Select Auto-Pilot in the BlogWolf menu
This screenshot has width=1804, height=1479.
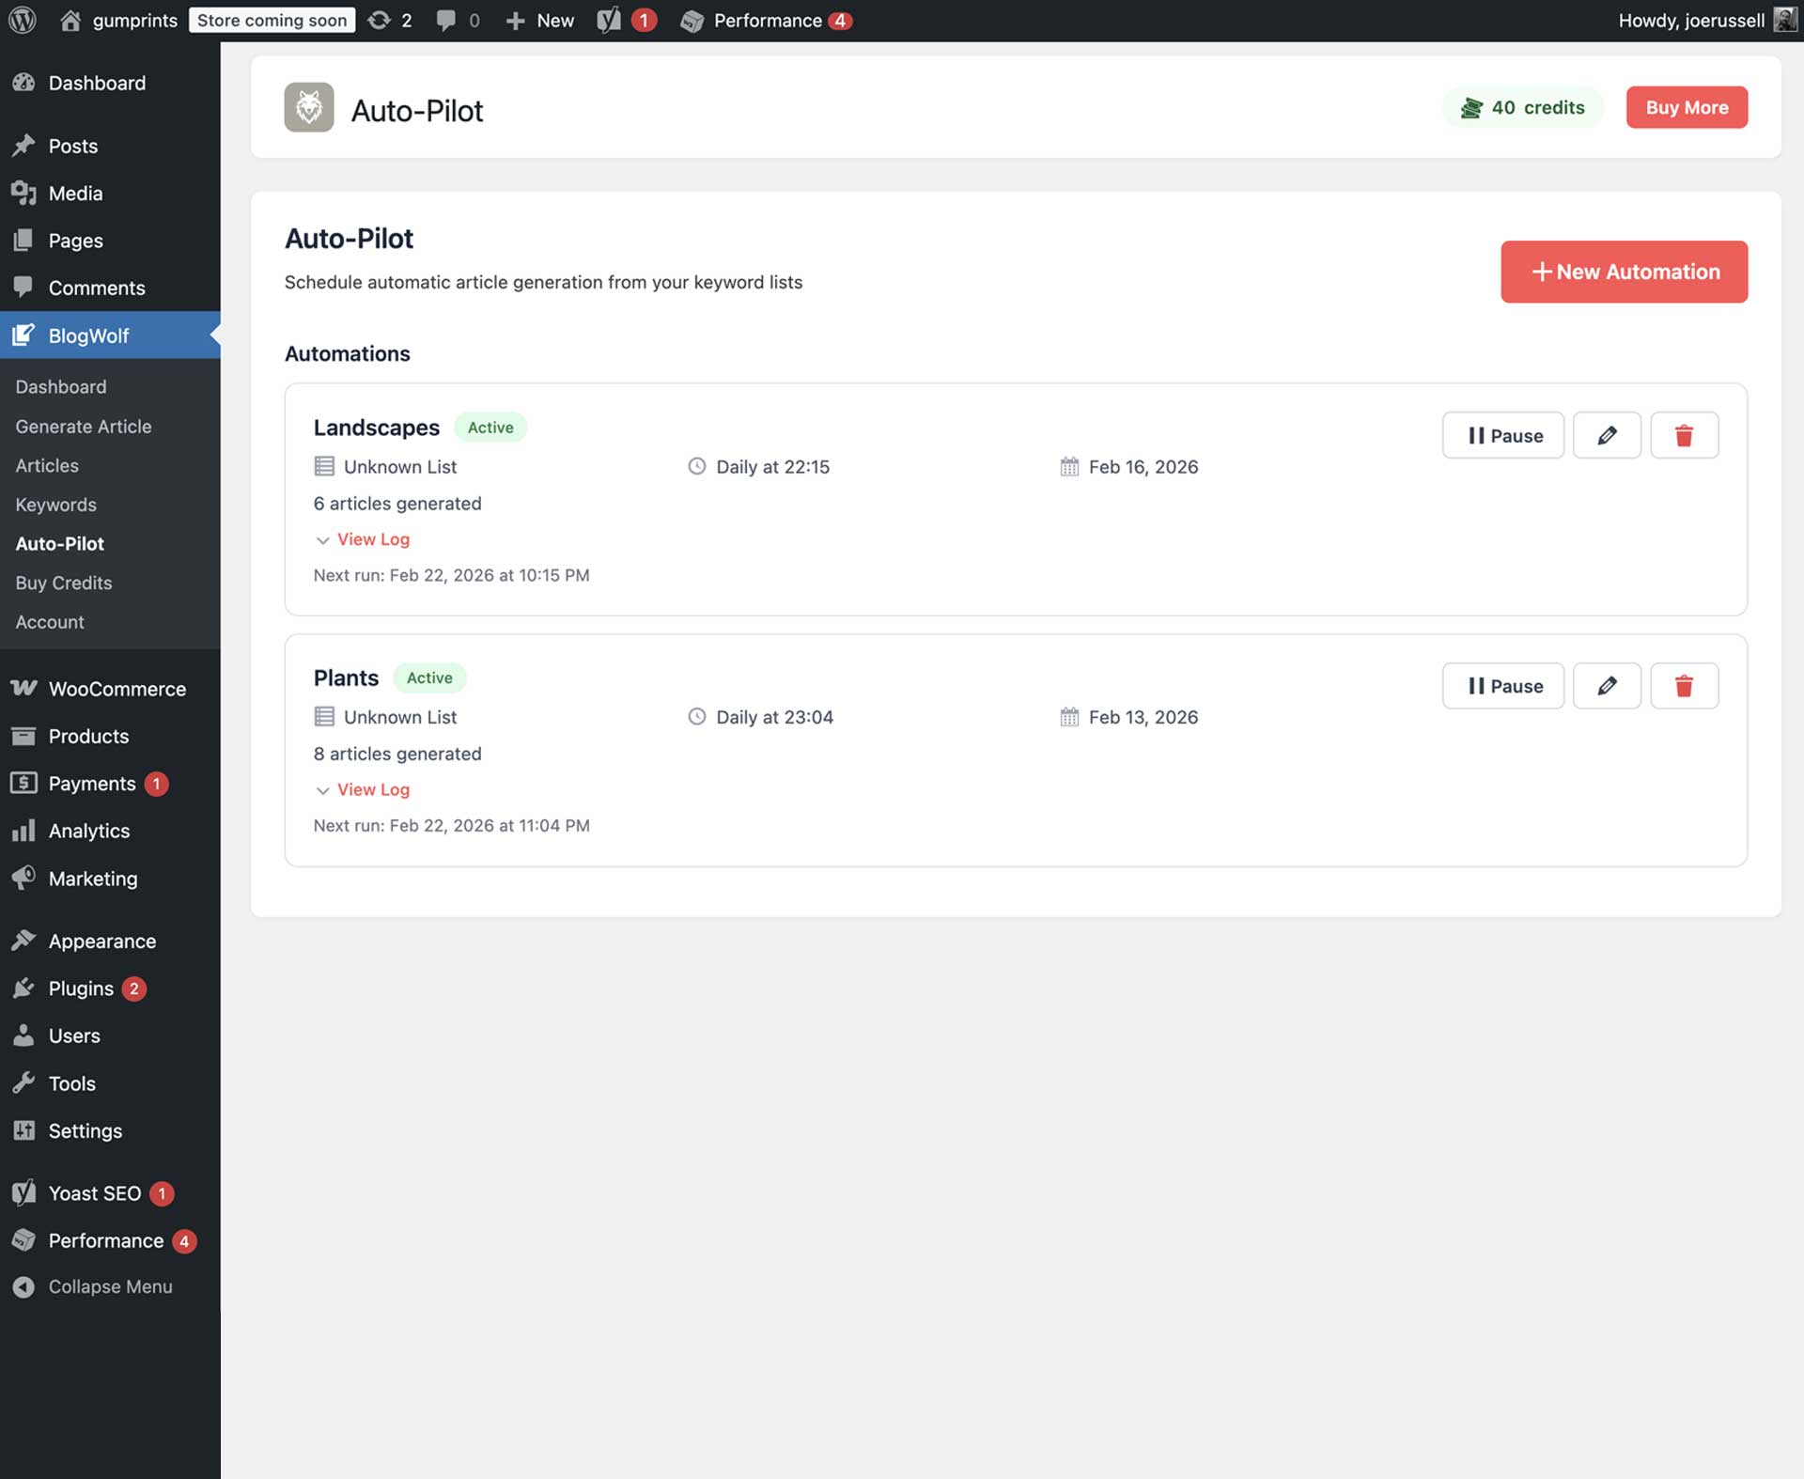point(59,544)
